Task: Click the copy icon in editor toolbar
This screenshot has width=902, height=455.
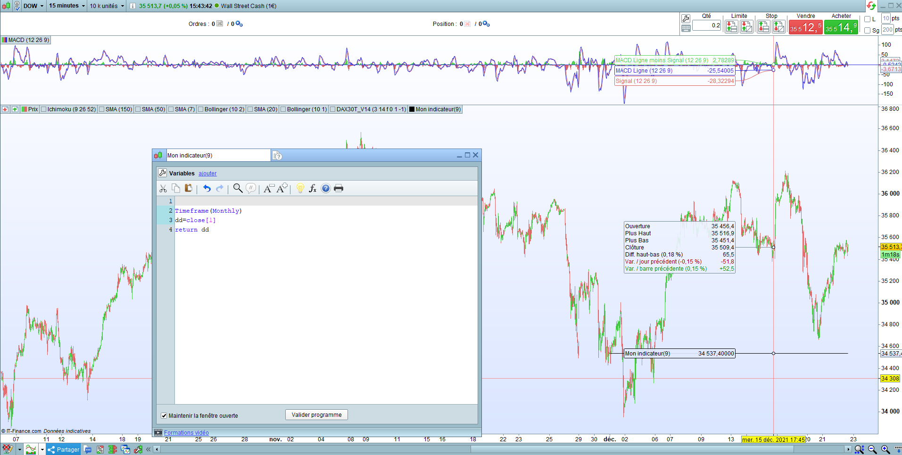Action: pos(176,188)
